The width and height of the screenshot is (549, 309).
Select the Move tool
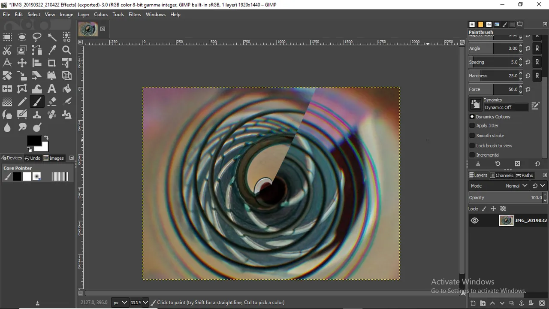coord(22,63)
